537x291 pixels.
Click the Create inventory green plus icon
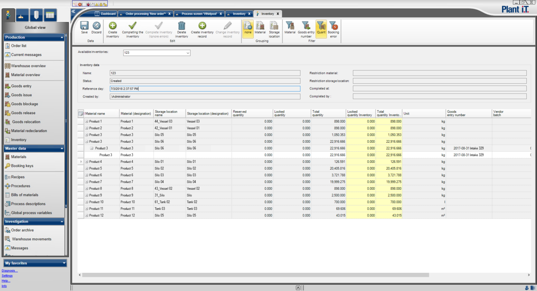click(113, 26)
